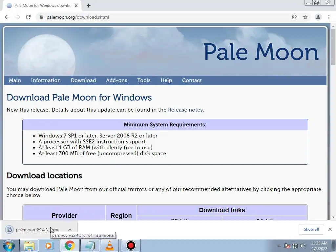This screenshot has height=252, width=336.
Task: Close the downloads bar
Action: (x=330, y=229)
